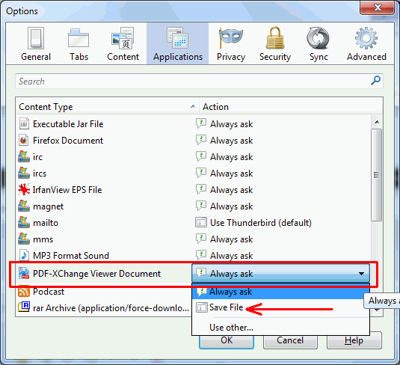Click the scroll up arrow of list
400x365 pixels.
(377, 122)
